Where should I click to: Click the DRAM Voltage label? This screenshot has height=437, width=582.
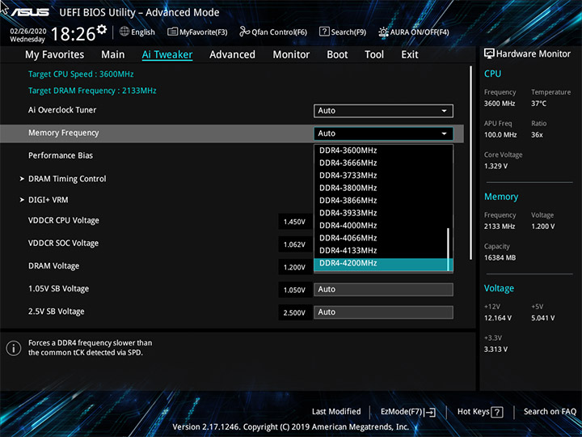pyautogui.click(x=54, y=266)
